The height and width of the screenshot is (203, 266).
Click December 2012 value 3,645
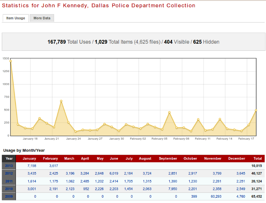pos(241,173)
